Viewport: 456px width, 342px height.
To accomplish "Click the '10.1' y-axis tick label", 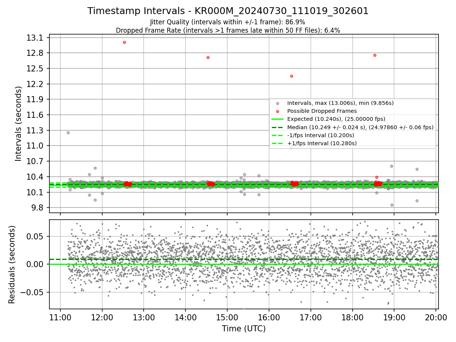I will tap(36, 192).
